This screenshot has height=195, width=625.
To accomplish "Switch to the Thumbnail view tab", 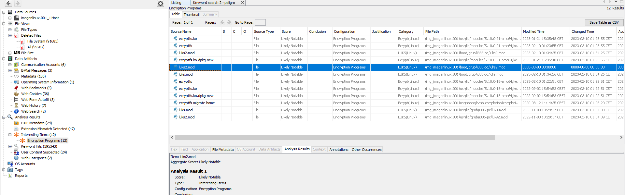I will pyautogui.click(x=191, y=15).
